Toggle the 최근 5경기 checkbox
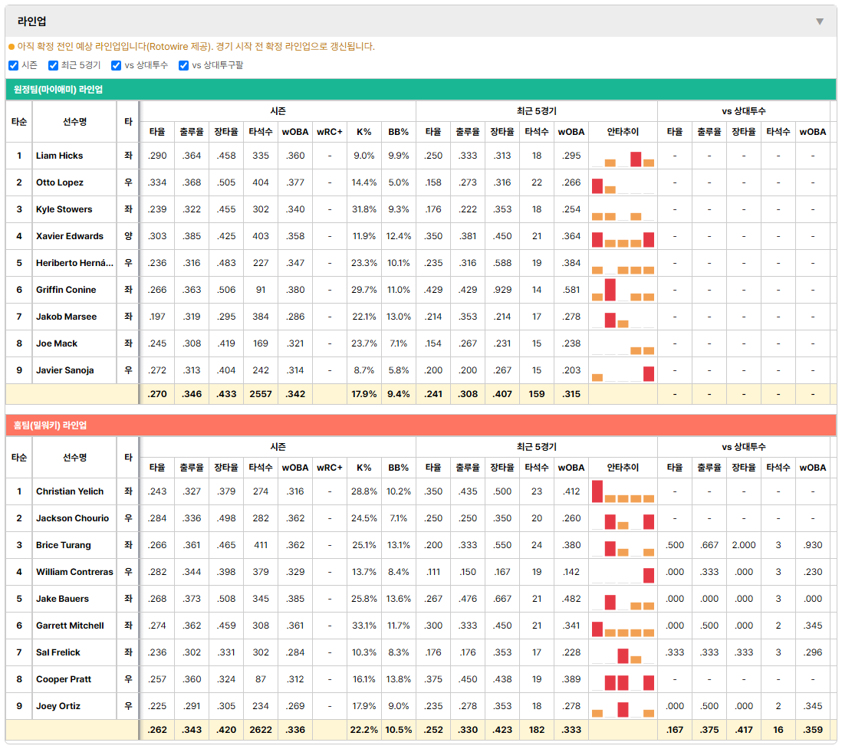The image size is (842, 749). tap(53, 65)
